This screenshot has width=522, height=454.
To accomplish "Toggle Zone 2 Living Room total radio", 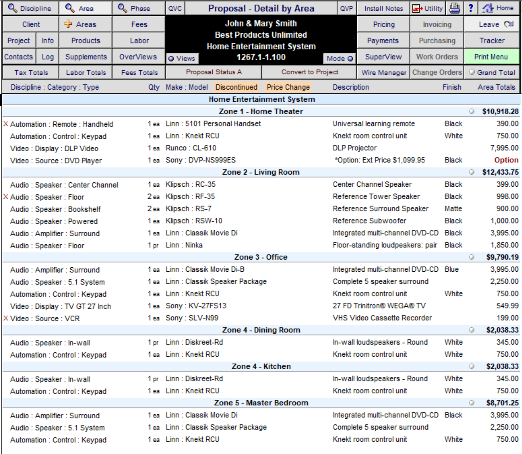I will [471, 172].
